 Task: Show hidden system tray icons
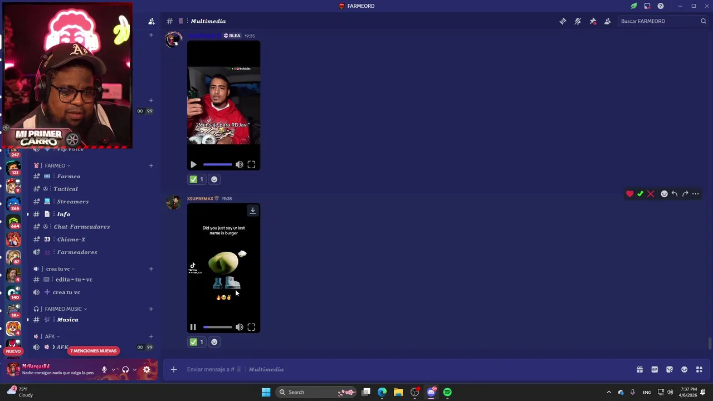coord(609,392)
